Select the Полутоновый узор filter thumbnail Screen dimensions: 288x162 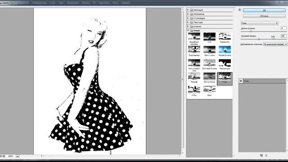coord(194,63)
